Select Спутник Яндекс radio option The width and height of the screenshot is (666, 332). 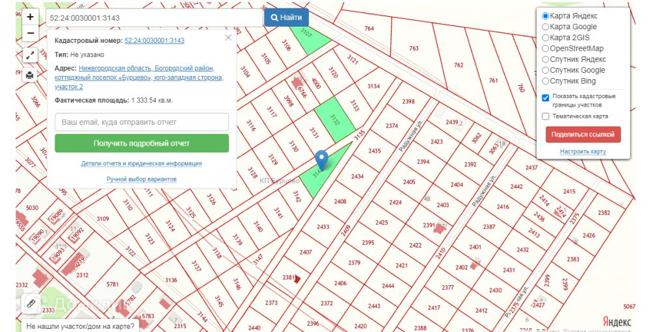pos(546,59)
